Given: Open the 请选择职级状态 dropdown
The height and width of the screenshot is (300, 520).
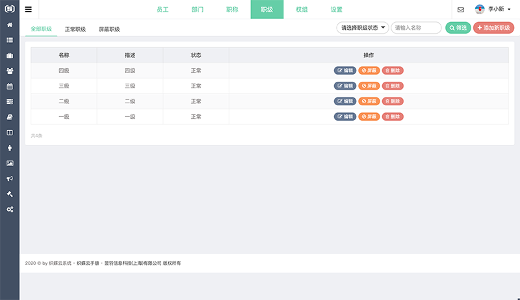Looking at the screenshot, I should point(363,28).
